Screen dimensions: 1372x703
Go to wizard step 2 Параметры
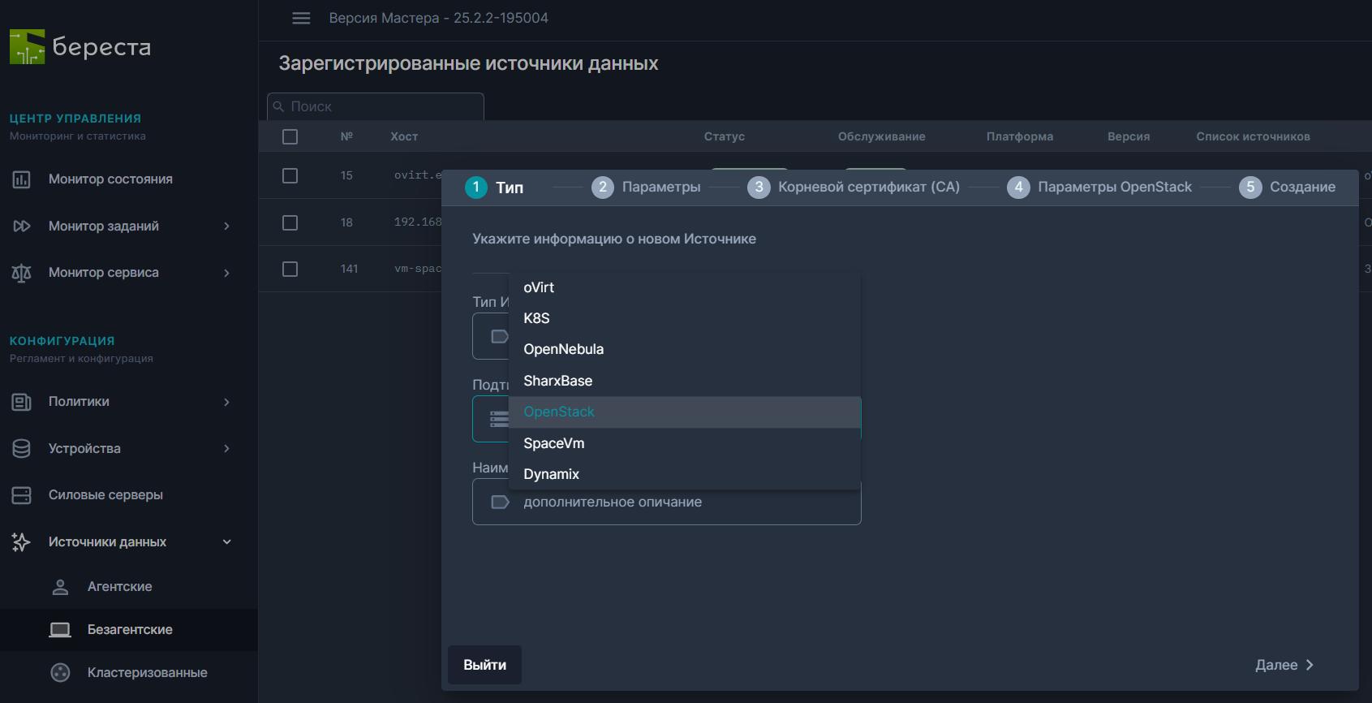tap(646, 188)
